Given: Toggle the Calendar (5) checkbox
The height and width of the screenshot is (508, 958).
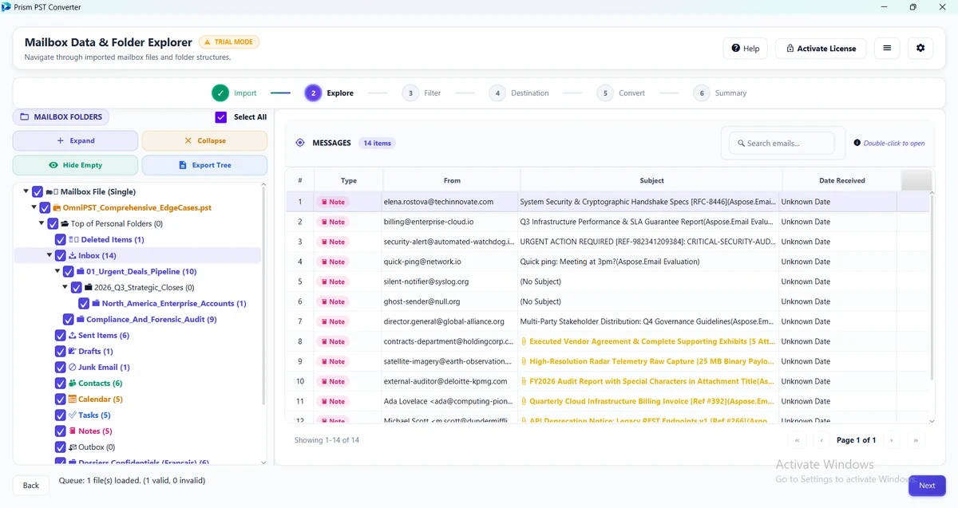Looking at the screenshot, I should [x=61, y=399].
